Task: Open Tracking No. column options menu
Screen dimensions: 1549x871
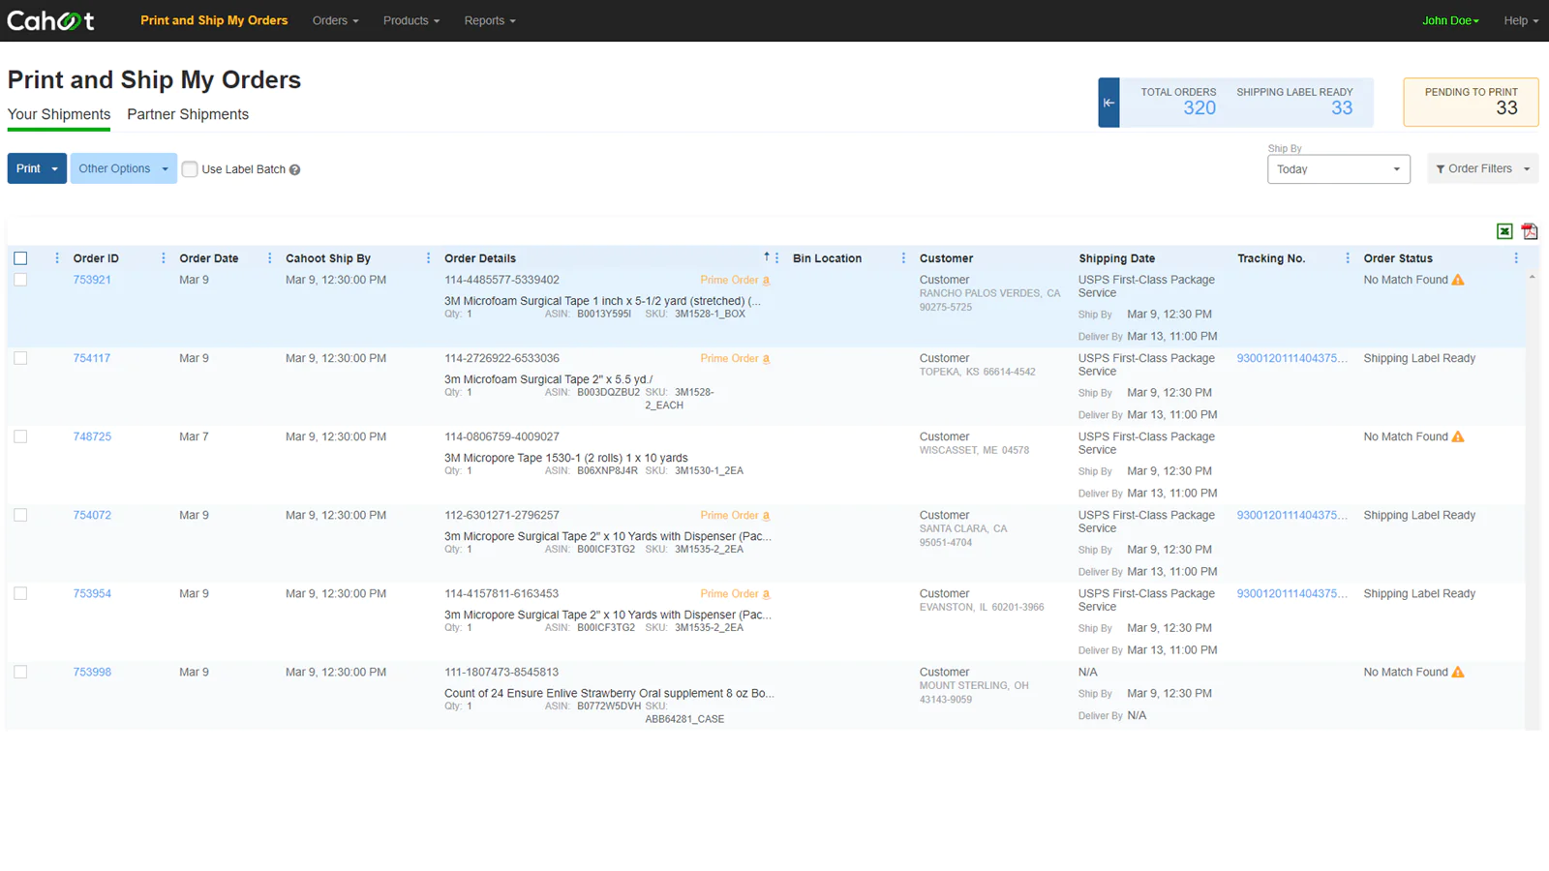Action: (x=1348, y=258)
